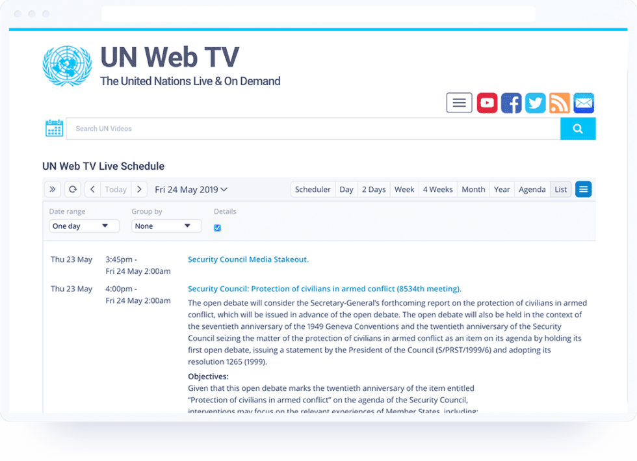Click the Twitter bird icon

(535, 103)
